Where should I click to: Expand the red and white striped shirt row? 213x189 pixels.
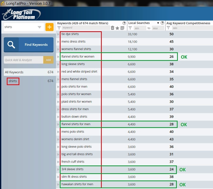(x=58, y=72)
